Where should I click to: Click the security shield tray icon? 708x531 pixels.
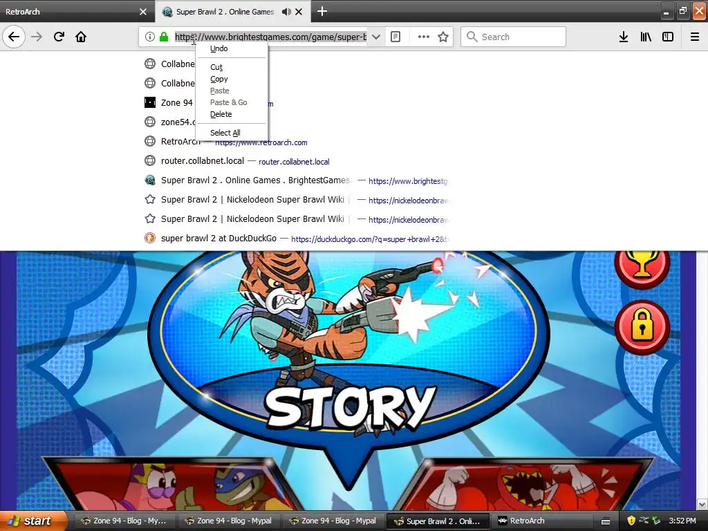click(x=631, y=521)
